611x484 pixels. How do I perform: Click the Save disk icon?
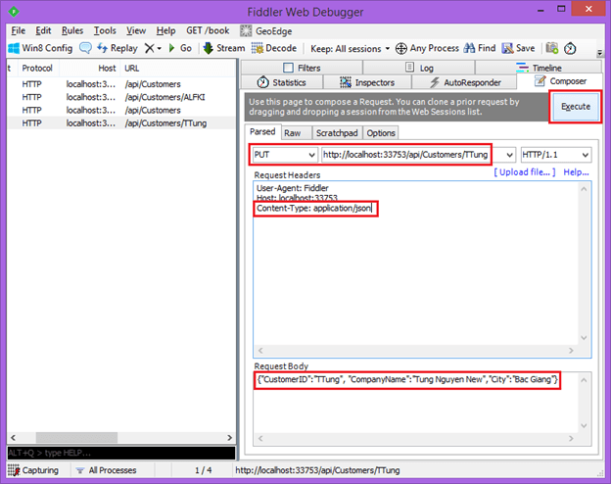pos(507,48)
